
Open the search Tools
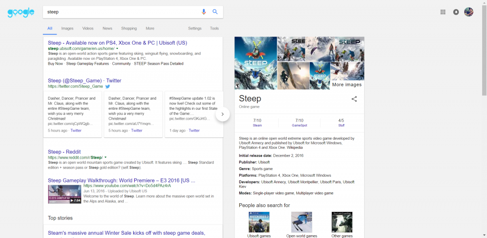(x=214, y=28)
